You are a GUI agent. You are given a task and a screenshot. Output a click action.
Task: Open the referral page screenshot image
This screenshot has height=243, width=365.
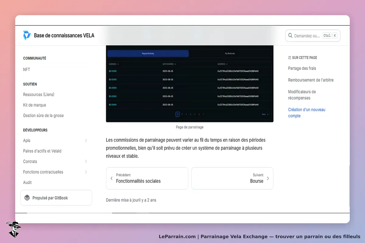pyautogui.click(x=189, y=84)
